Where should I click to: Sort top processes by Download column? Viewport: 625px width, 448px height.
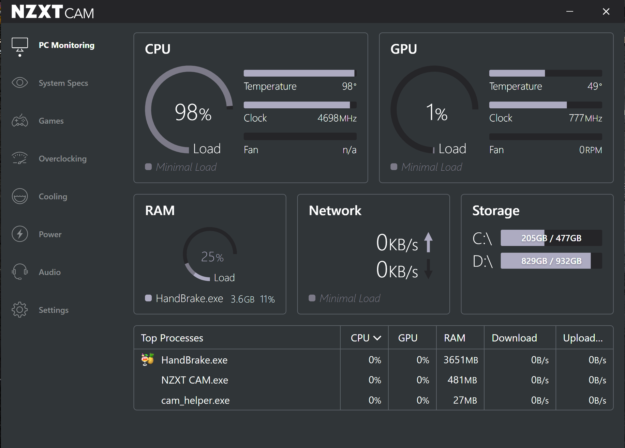(514, 338)
